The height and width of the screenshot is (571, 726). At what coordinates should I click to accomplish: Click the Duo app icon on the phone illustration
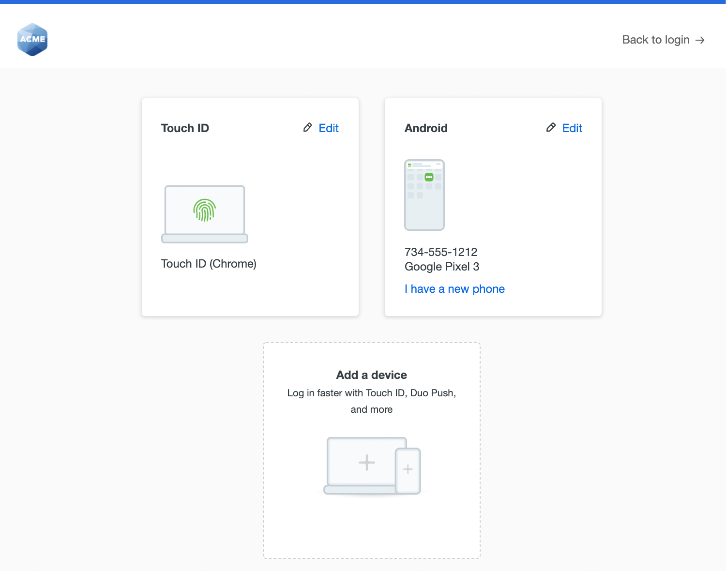428,178
